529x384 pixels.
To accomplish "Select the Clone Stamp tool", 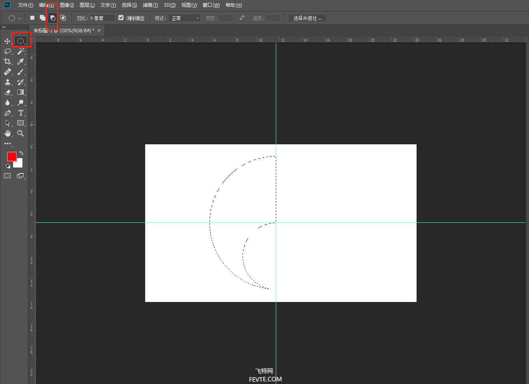I will point(7,82).
